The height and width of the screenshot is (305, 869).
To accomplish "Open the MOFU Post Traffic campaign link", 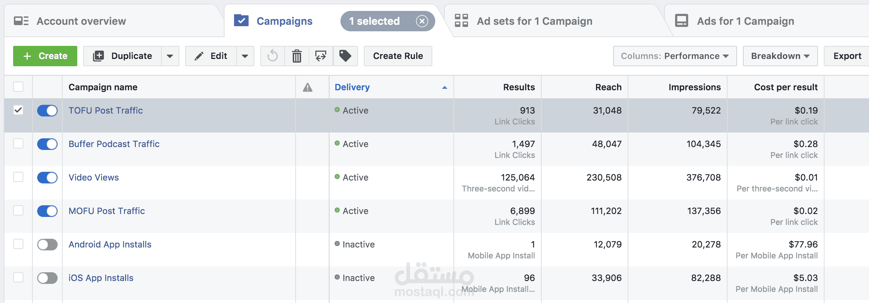I will [x=106, y=211].
